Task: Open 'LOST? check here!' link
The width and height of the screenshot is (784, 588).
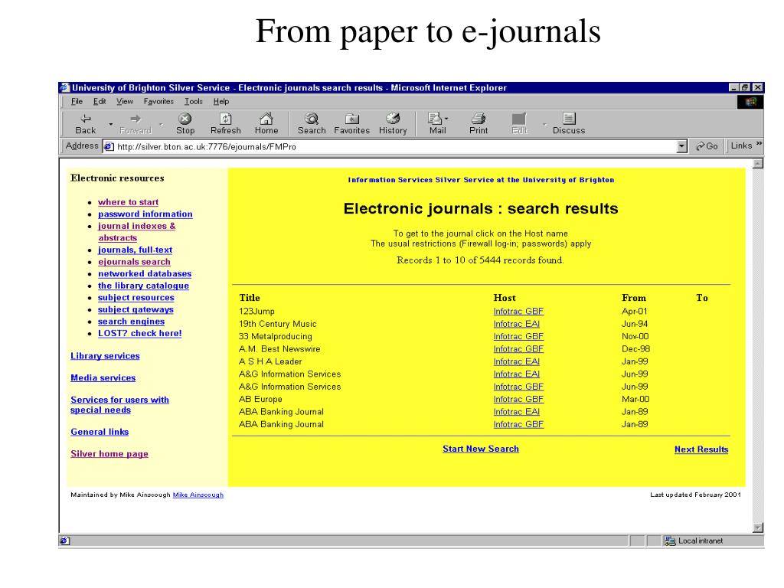Action: pos(139,334)
